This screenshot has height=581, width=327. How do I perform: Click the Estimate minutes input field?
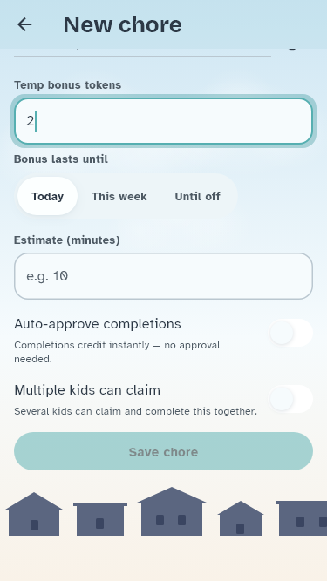tap(164, 276)
